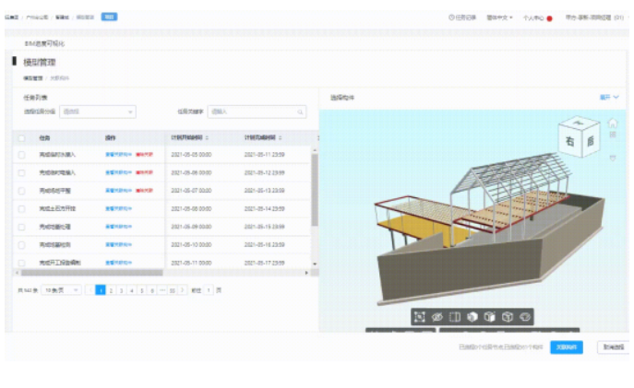Check the box for the 2021-05-10 task row
Viewport: 634px width, 388px height.
coord(21,244)
